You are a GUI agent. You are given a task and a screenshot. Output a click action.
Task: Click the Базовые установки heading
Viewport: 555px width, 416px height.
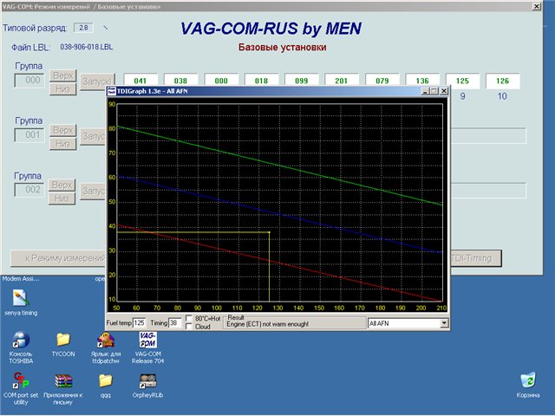[282, 47]
